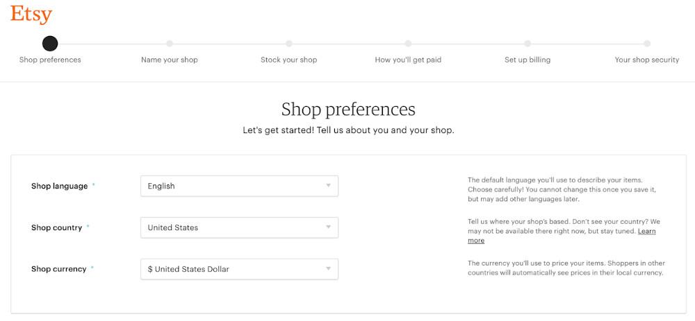Open the Learn more link
Viewport: 695px width, 321px height.
point(646,231)
